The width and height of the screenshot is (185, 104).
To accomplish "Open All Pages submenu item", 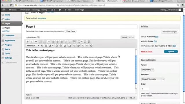I will click(6, 28).
